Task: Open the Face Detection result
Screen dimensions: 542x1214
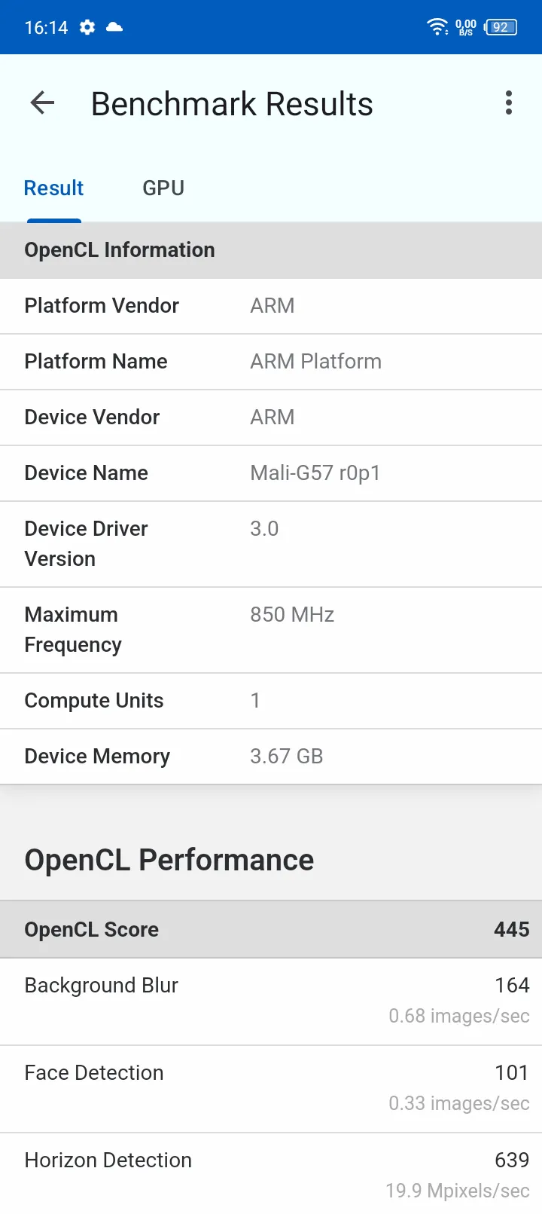Action: pyautogui.click(x=271, y=1089)
